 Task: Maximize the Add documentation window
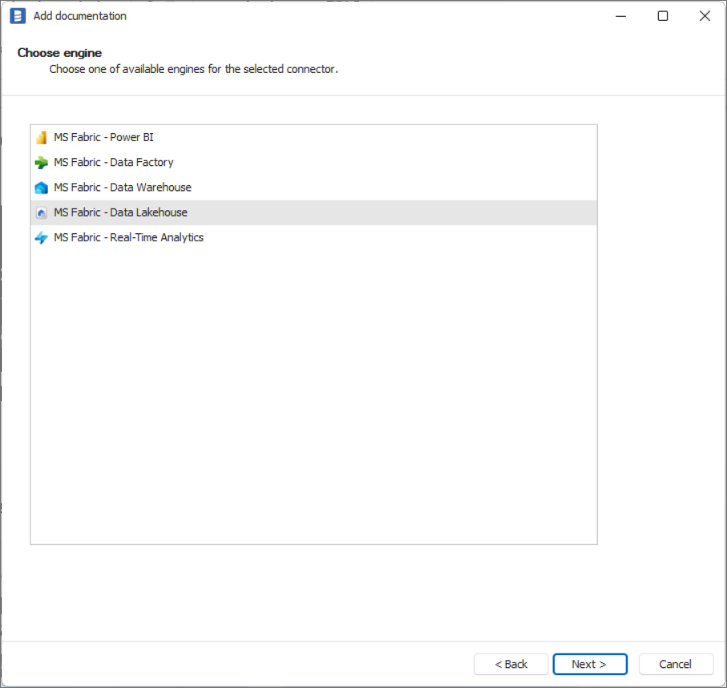pos(663,16)
